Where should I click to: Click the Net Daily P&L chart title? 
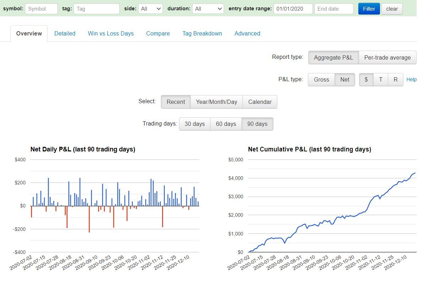83,149
